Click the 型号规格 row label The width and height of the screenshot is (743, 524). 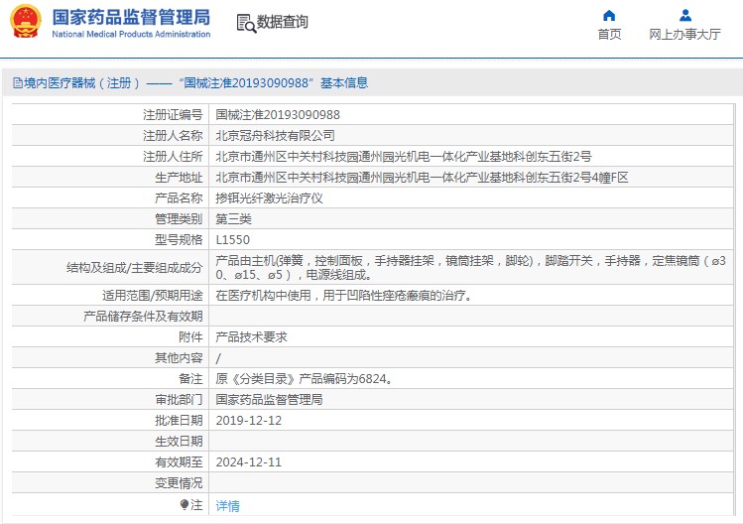click(x=179, y=240)
